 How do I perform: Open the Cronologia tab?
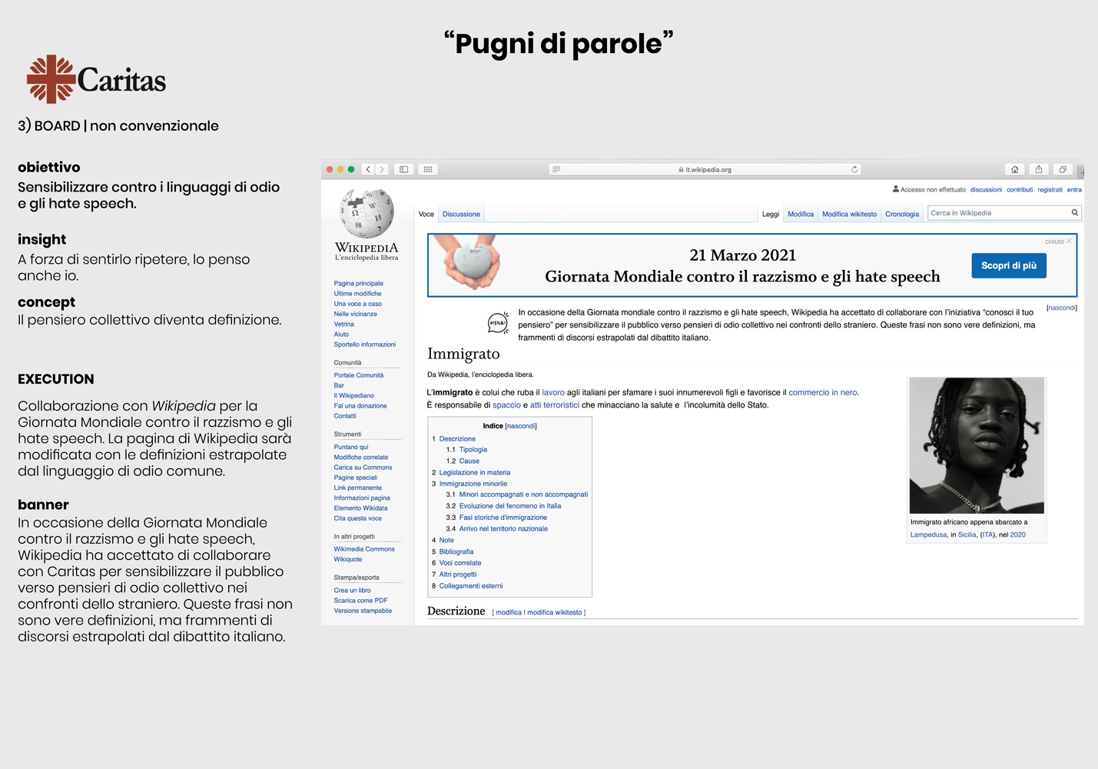pyautogui.click(x=902, y=215)
